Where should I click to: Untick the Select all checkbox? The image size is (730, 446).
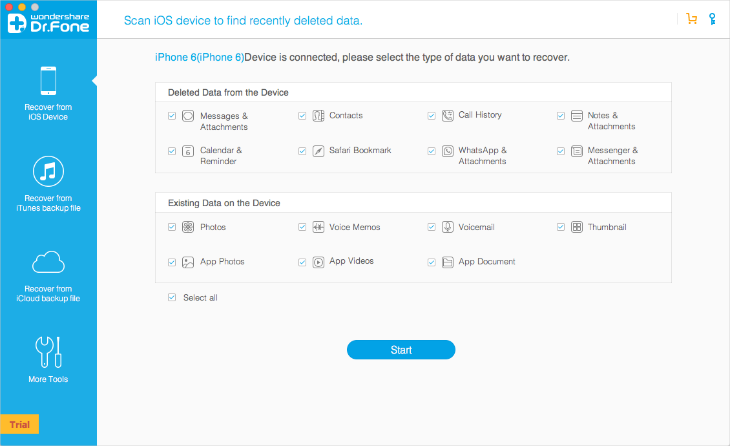click(172, 297)
